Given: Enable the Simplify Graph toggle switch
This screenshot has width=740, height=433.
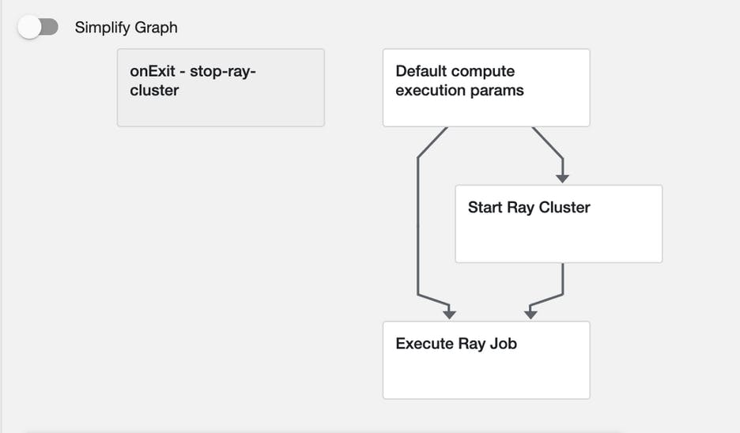Looking at the screenshot, I should [x=38, y=28].
